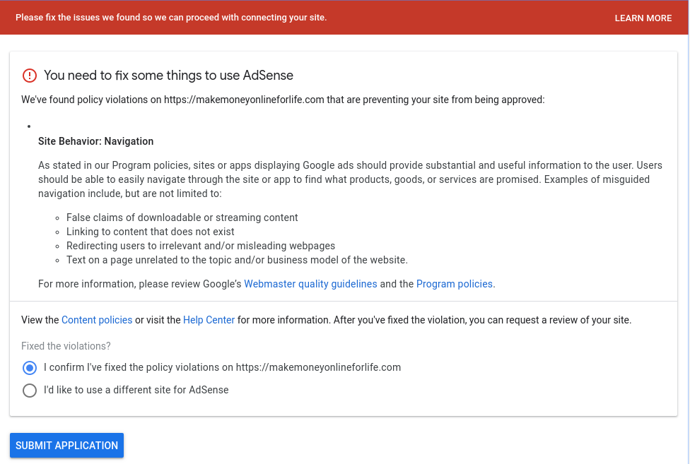Click the SUBMIT APPLICATION button
This screenshot has width=690, height=464.
[67, 445]
